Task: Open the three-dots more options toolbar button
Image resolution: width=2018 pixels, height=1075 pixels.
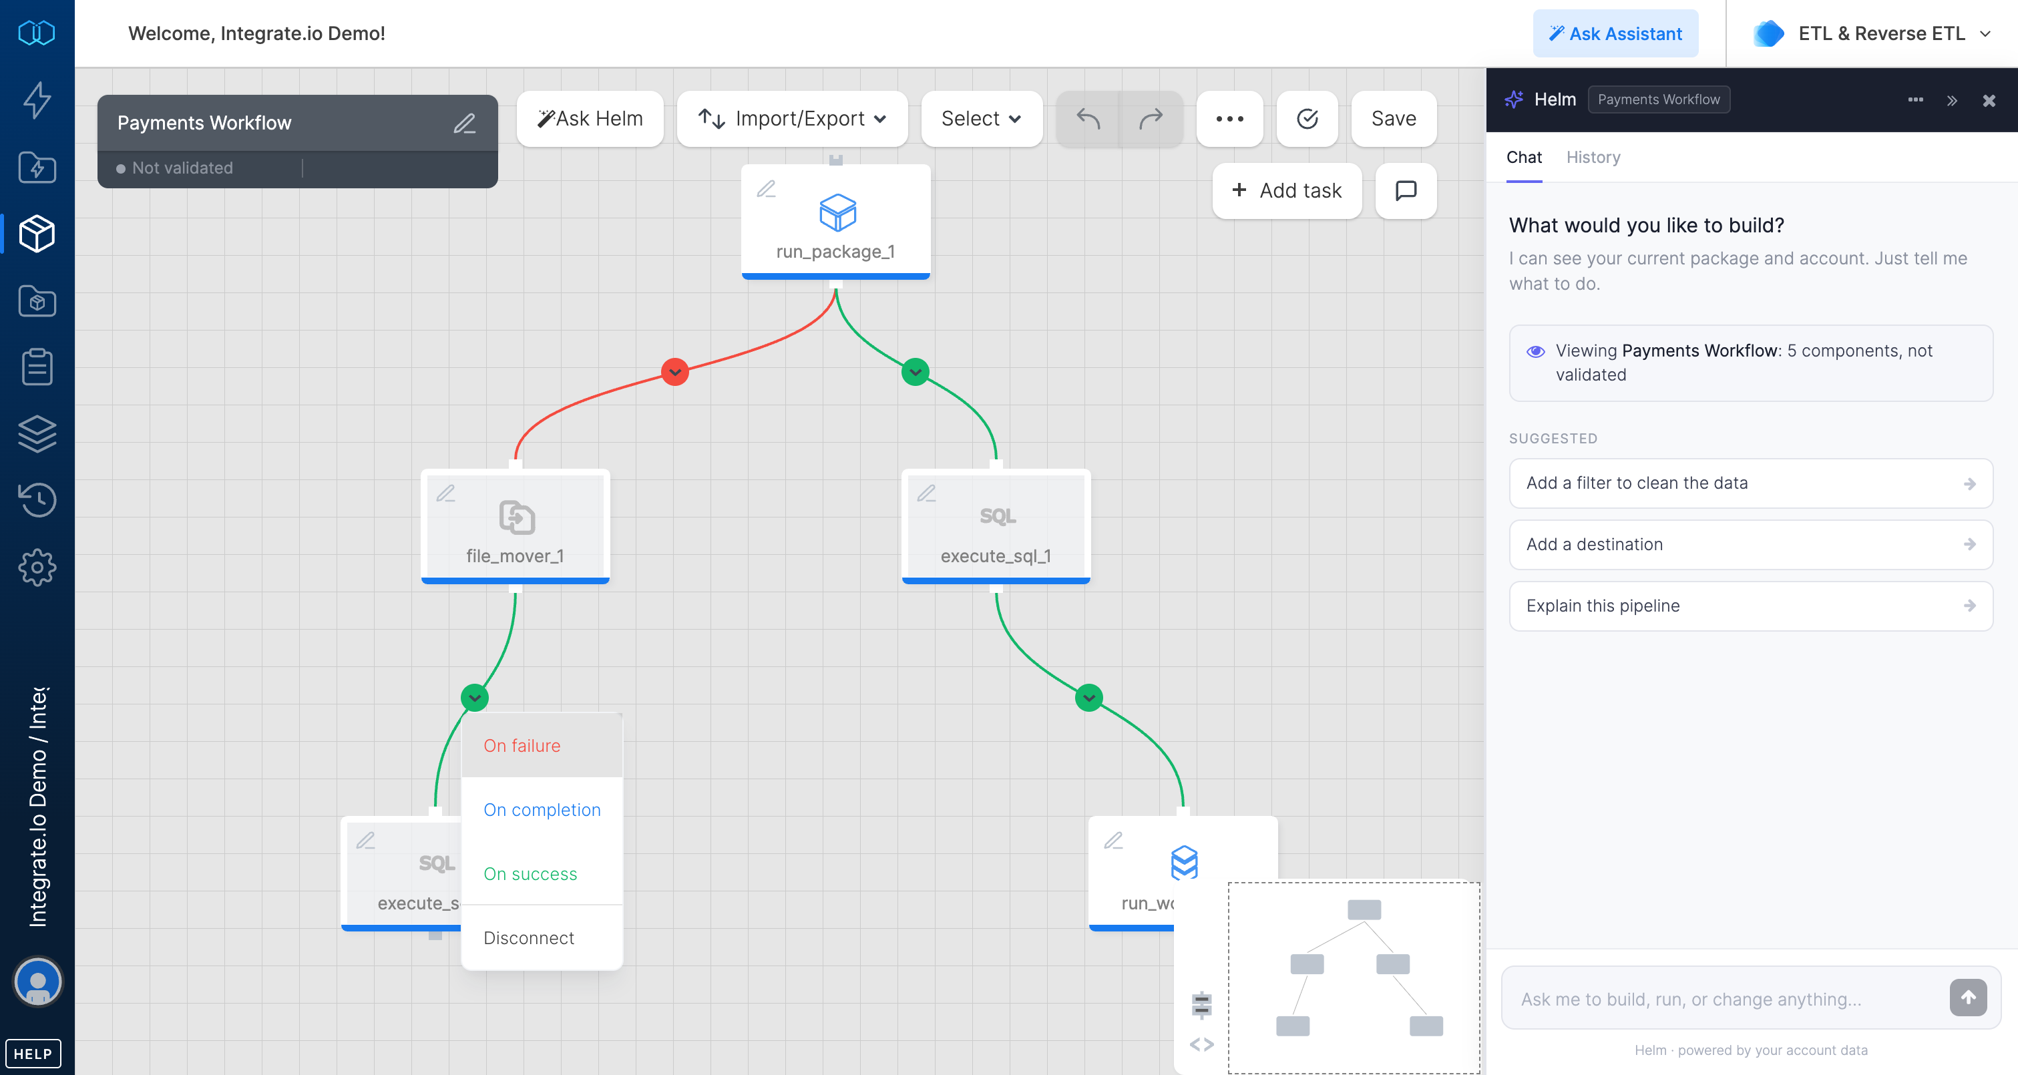Action: (1230, 119)
